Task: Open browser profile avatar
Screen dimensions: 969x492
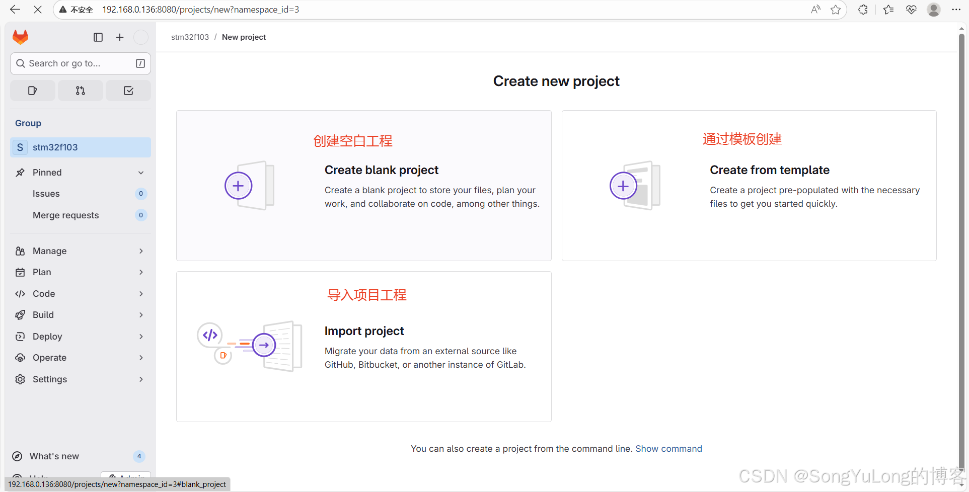Action: [x=934, y=10]
